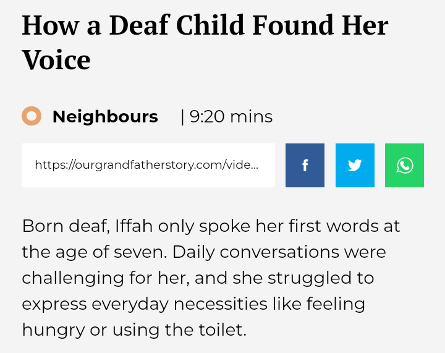Viewport: 445px width, 353px height.
Task: Share the story via WhatsApp
Action: (404, 166)
